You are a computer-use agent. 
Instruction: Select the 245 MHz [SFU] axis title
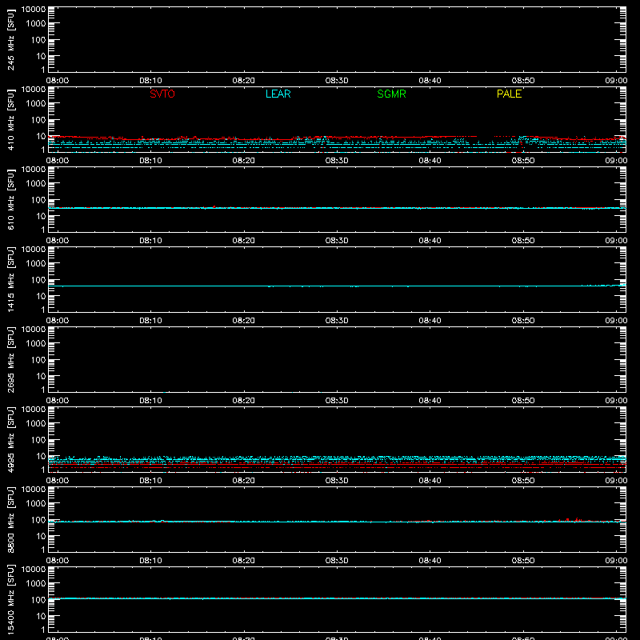(10, 39)
